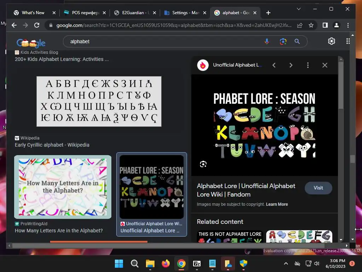Viewport: 362px width, 272px height.
Task: Switch to the E2Guardian tab
Action: click(x=136, y=13)
